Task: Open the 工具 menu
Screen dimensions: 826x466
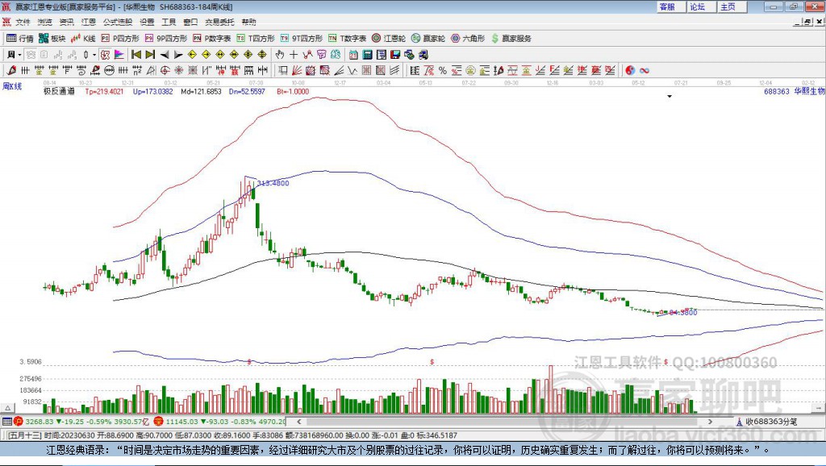Action: point(169,22)
